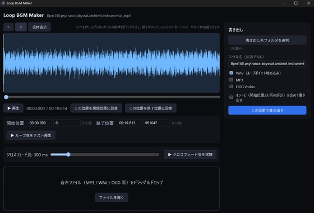This screenshot has height=213, width=314.
Task: Click the 終了位置 label
Action: (x=105, y=123)
